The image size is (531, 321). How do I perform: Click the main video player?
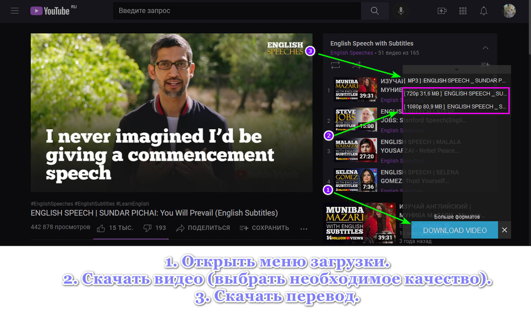coord(172,112)
